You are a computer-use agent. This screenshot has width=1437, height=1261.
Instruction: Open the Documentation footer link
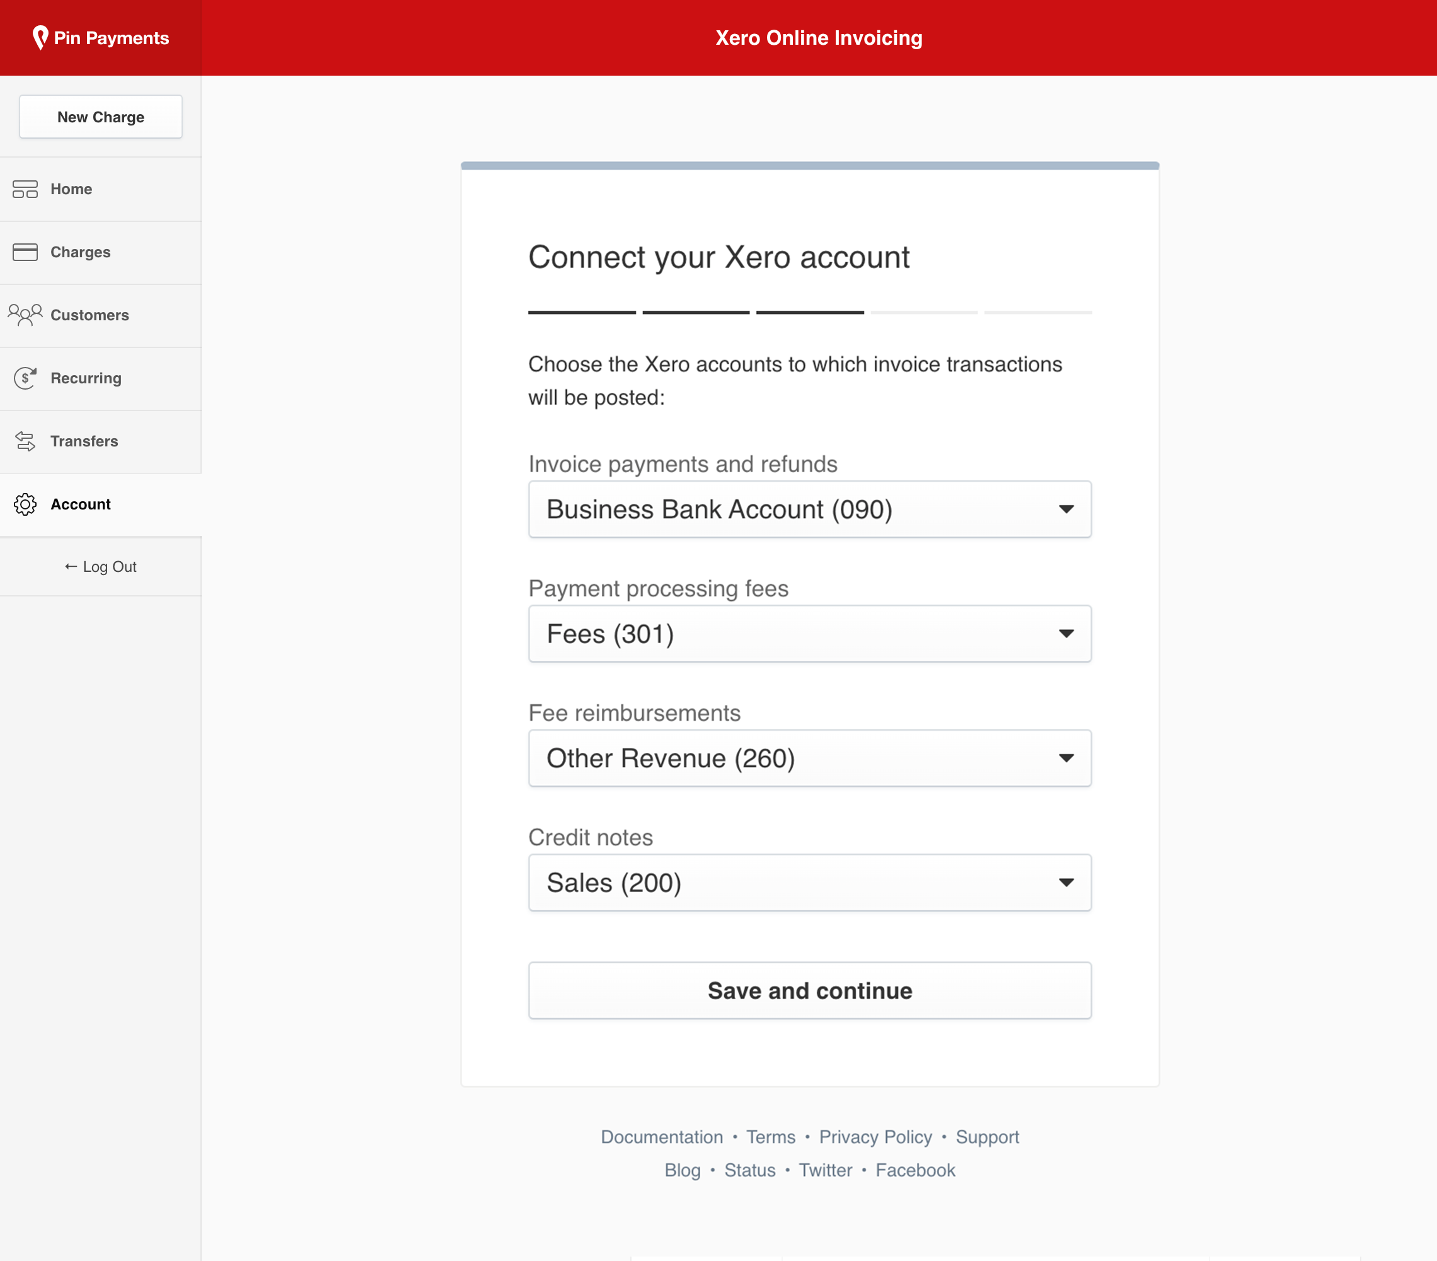coord(662,1136)
